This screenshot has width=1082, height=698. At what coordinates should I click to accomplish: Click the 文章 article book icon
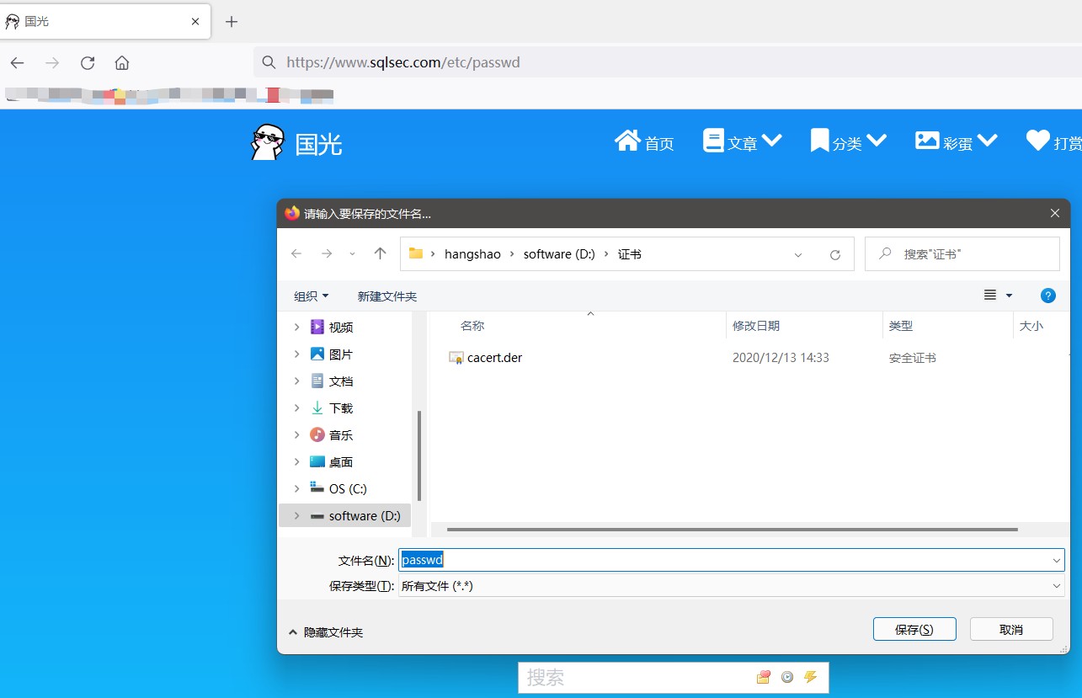[713, 140]
